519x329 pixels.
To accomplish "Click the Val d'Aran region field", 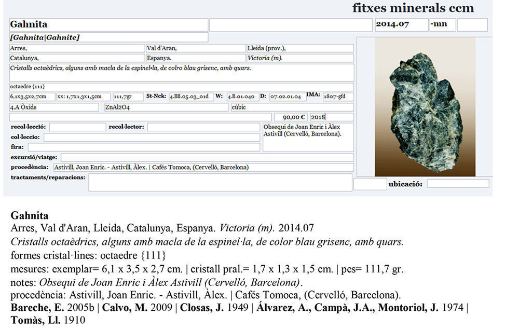I will [196, 48].
